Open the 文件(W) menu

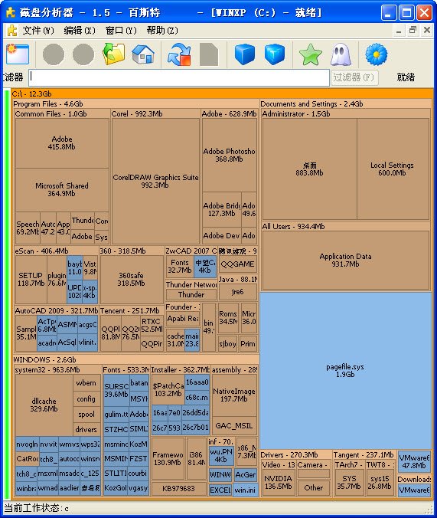(38, 31)
